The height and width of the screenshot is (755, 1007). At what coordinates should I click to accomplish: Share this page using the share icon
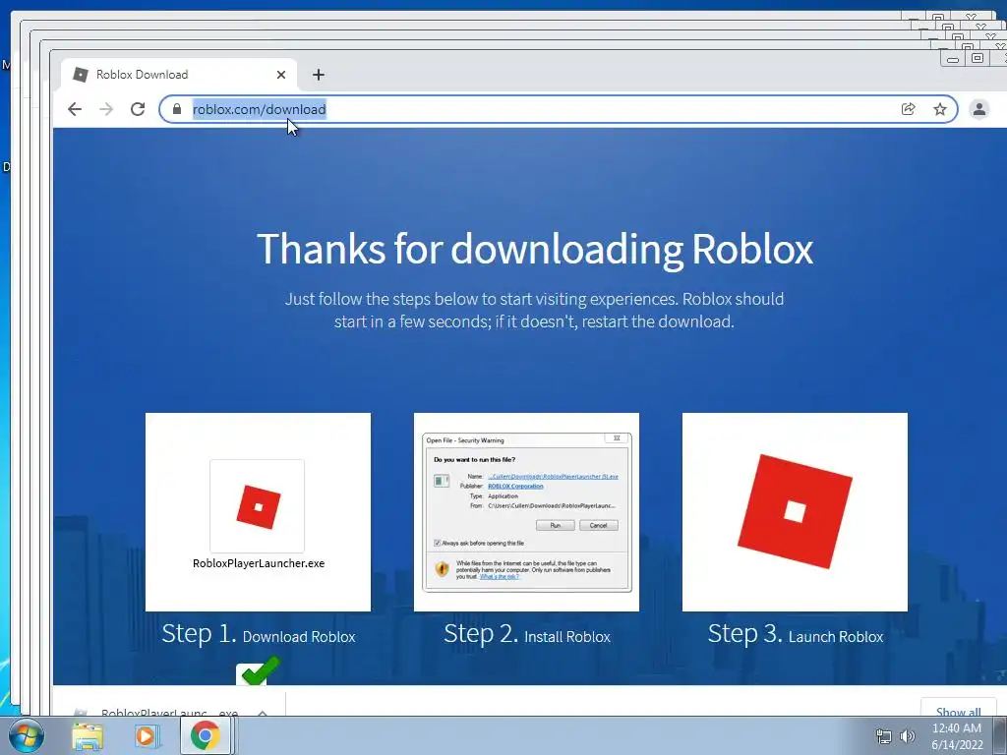(908, 109)
